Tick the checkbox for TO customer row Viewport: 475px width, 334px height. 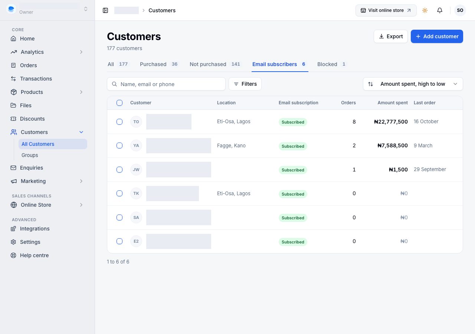tap(119, 122)
